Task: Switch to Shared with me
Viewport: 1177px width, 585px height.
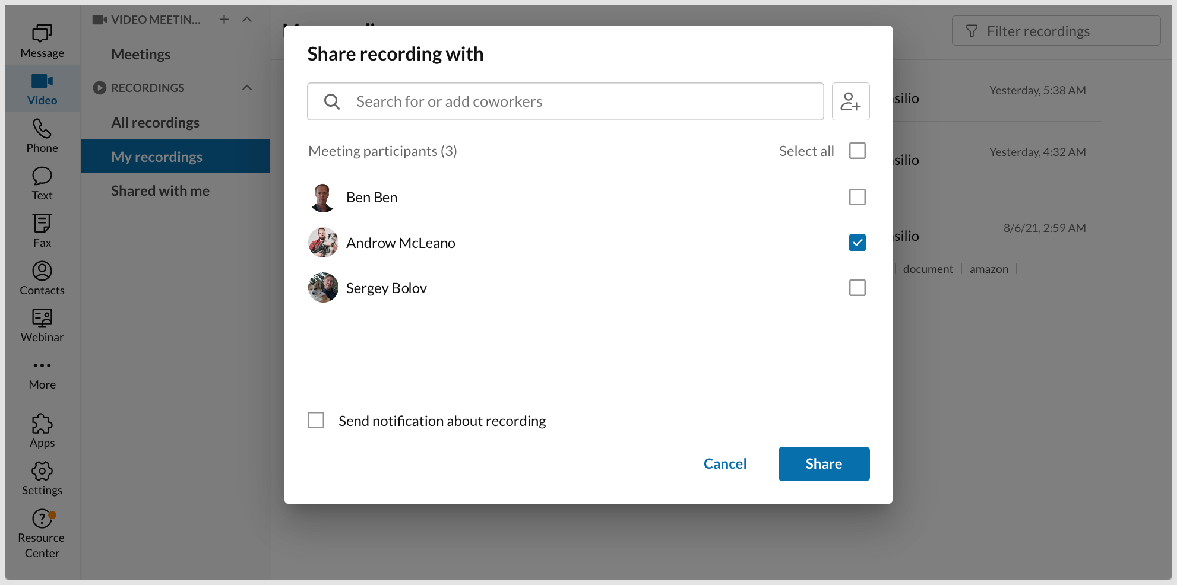Action: coord(160,190)
